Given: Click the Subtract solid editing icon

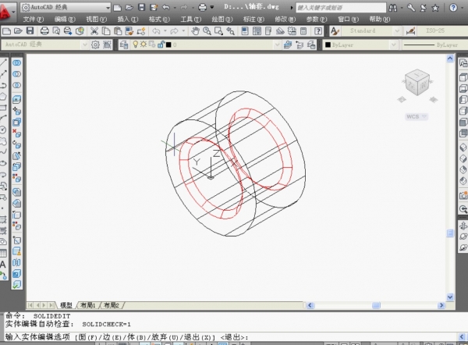Looking at the screenshot, I should [x=16, y=74].
